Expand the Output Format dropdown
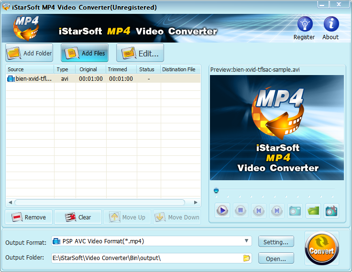Image resolution: width=352 pixels, height=272 pixels. click(x=246, y=241)
